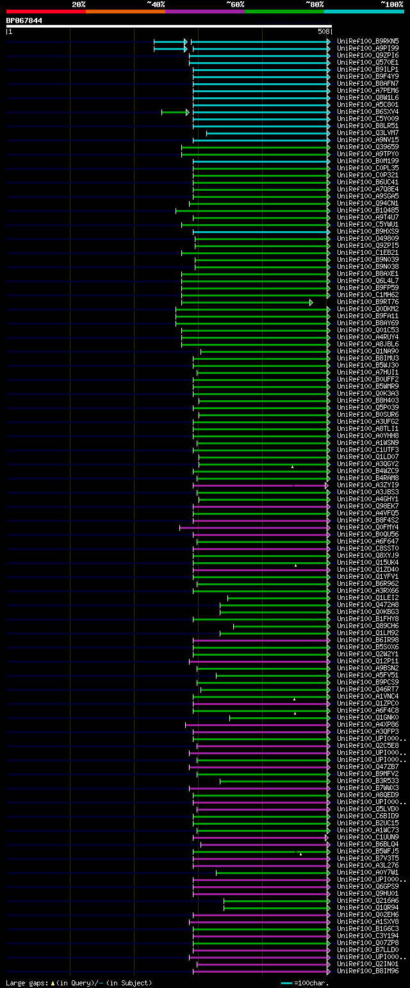This screenshot has width=410, height=988.
Task: Select label UniRef100_B3R533
Action: (368, 781)
